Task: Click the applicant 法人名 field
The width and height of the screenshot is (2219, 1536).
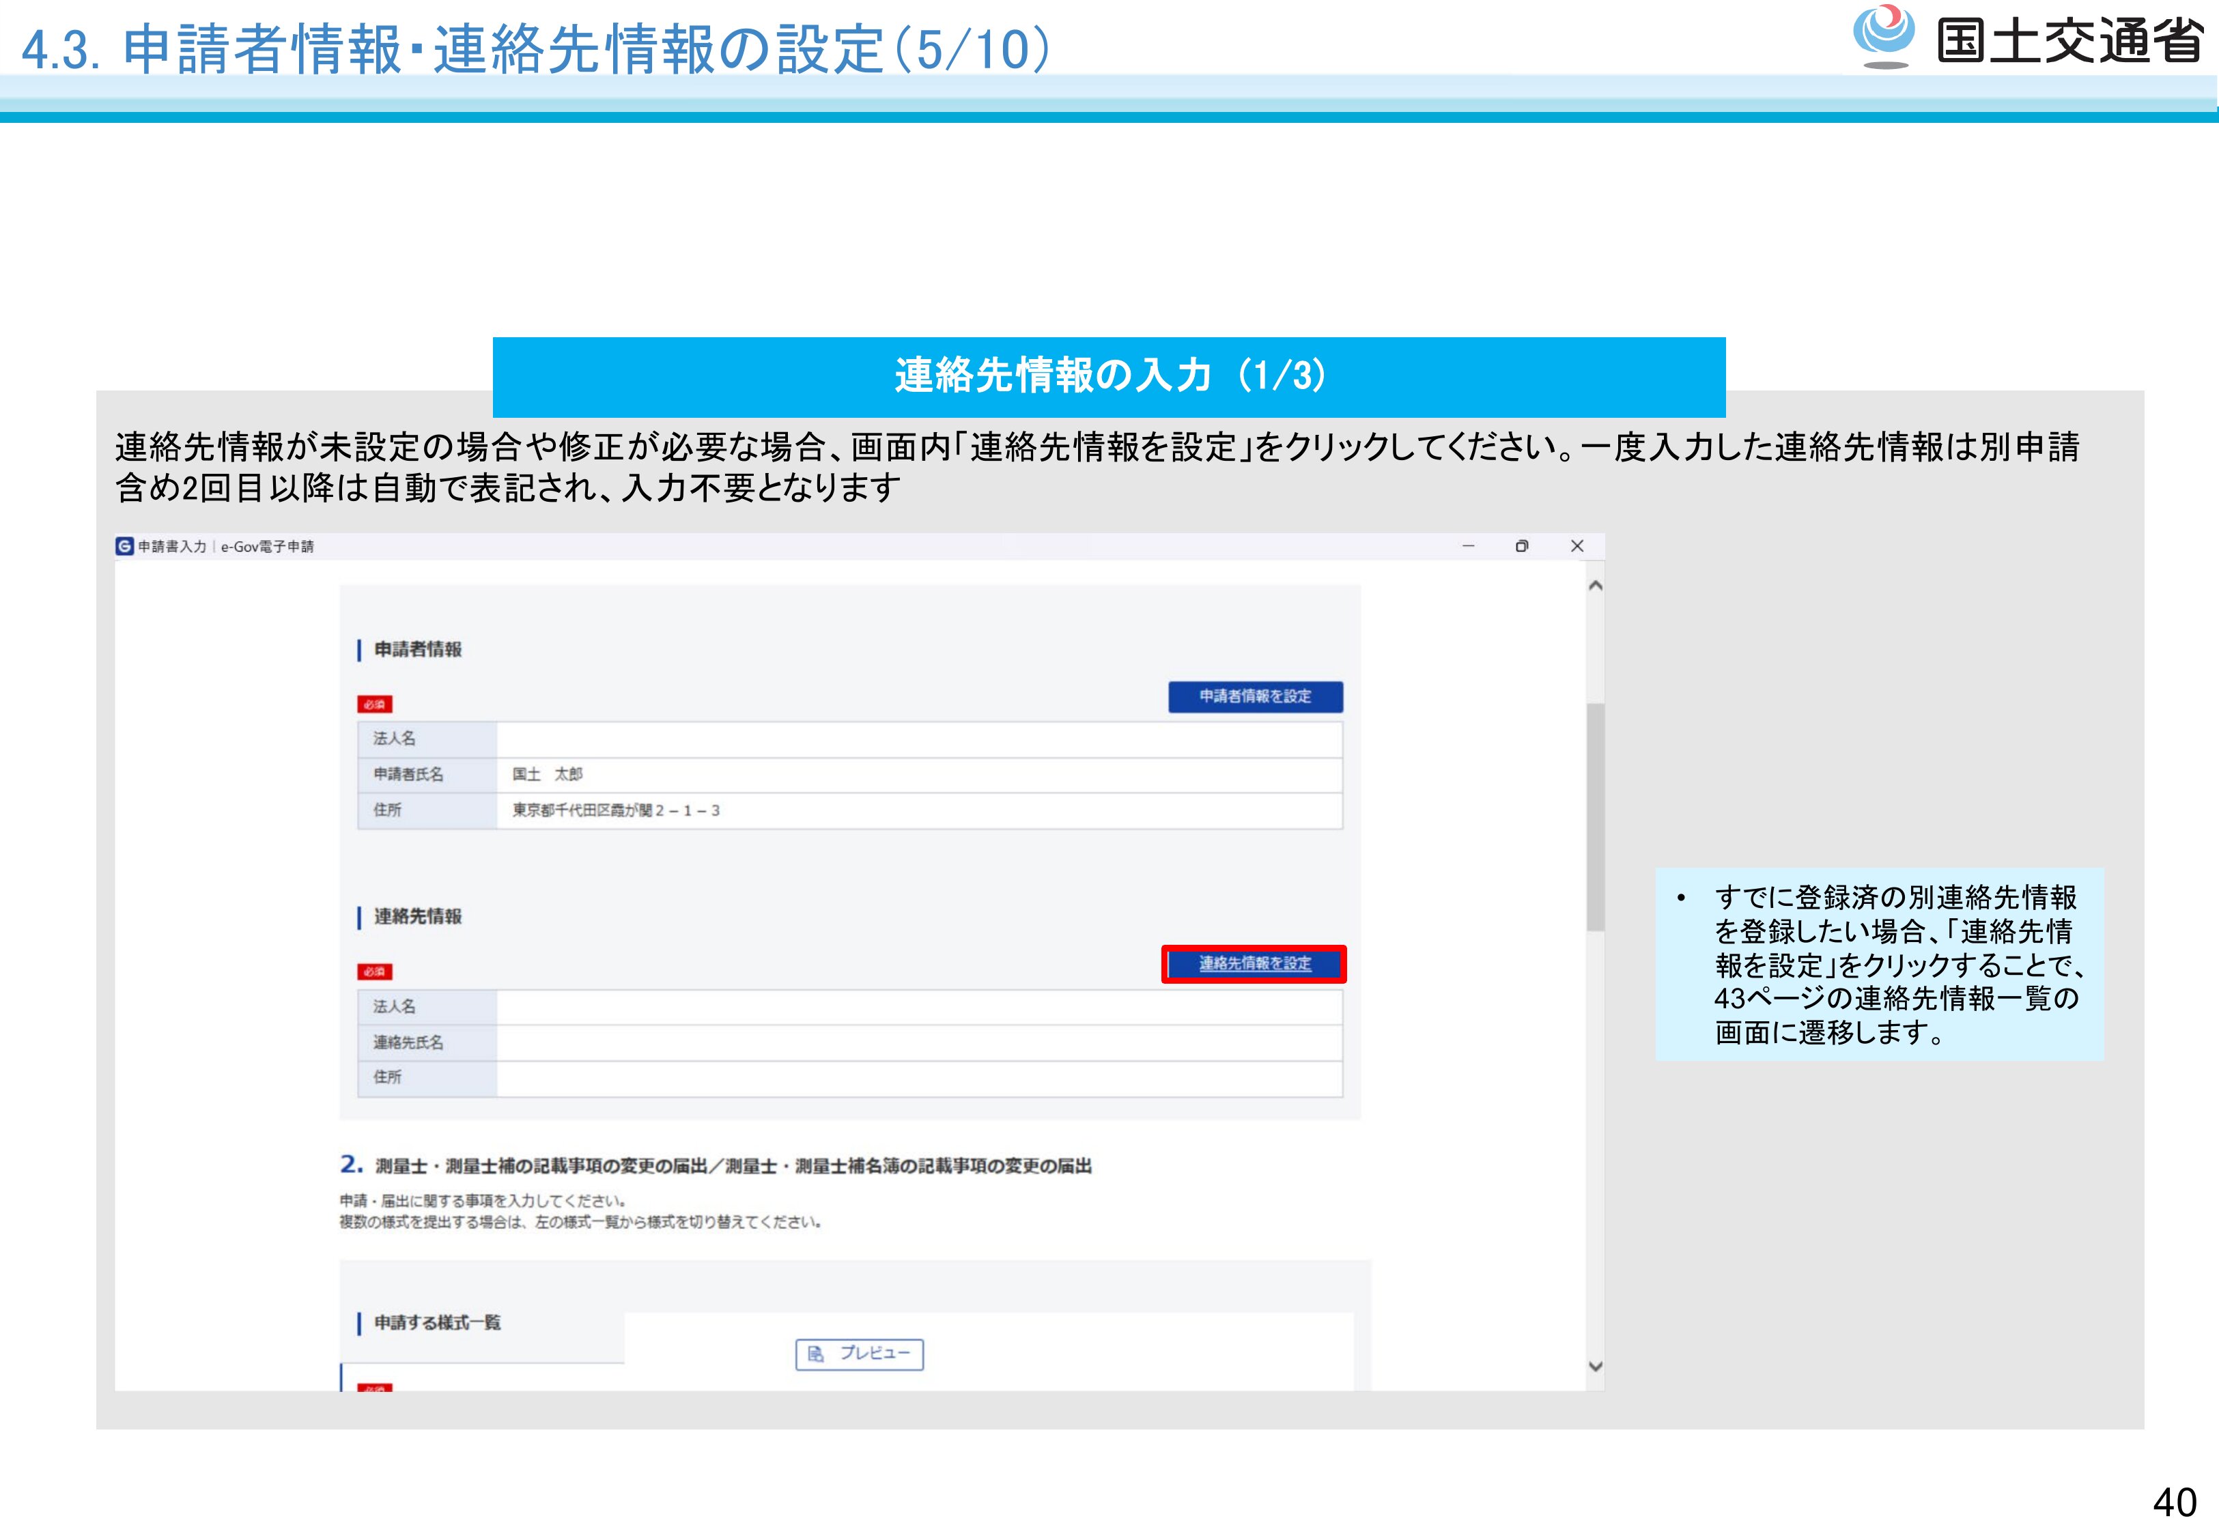Action: click(919, 739)
